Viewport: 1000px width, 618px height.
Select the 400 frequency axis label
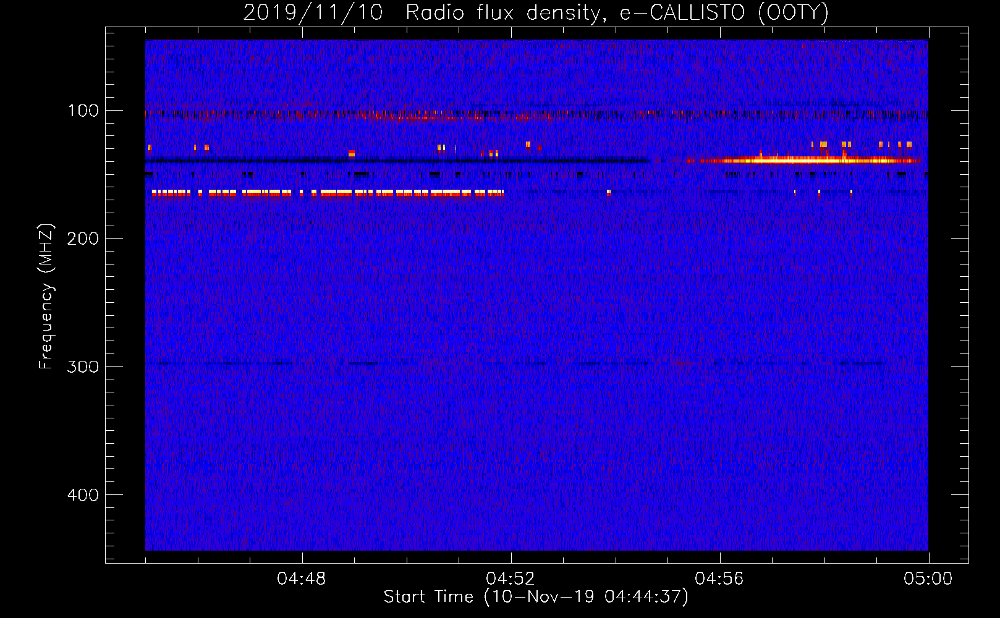click(x=83, y=495)
